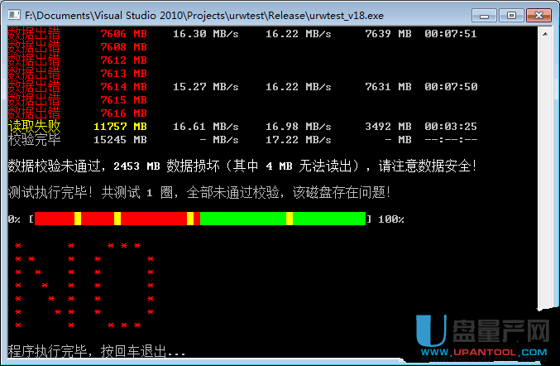Click the red asterisk ASCII art
Screen dimensions: 560x366
(x=83, y=286)
